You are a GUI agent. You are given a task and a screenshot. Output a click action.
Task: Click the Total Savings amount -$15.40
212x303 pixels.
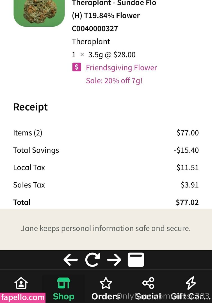(x=186, y=150)
